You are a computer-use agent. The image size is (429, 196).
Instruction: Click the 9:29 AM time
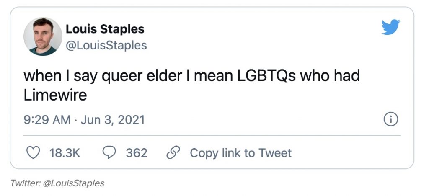pos(47,120)
